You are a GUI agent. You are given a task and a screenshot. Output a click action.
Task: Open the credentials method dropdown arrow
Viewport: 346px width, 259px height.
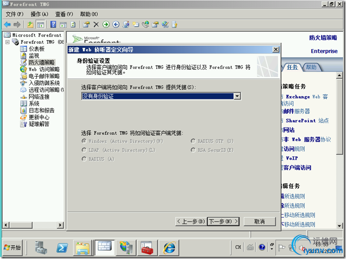(237, 96)
